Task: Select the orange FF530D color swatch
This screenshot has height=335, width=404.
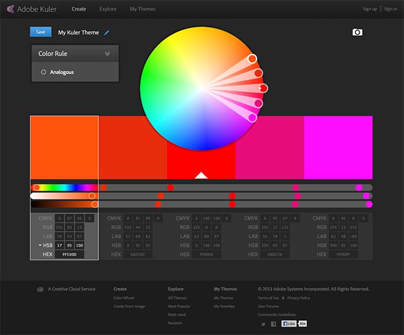Action: coord(64,148)
